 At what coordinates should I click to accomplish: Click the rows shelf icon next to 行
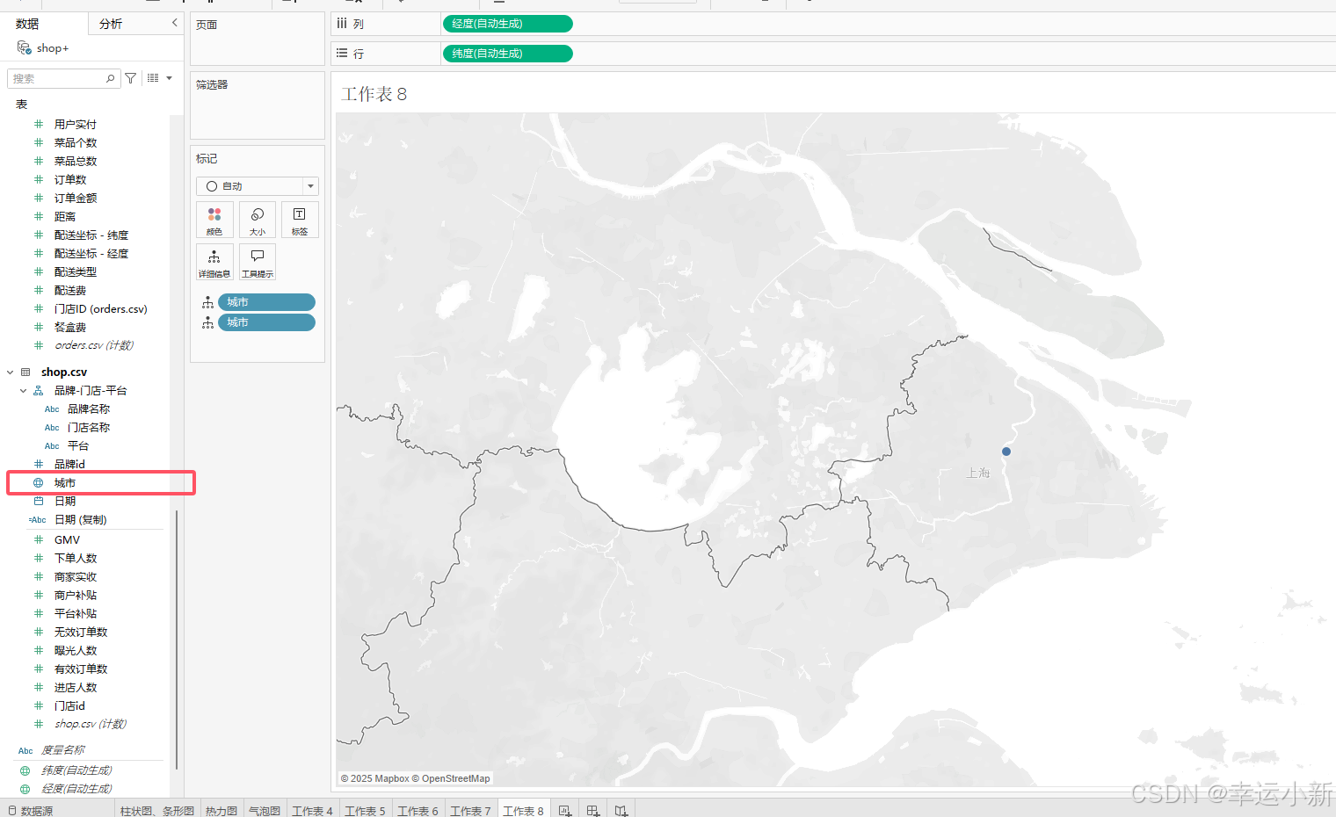[x=342, y=54]
